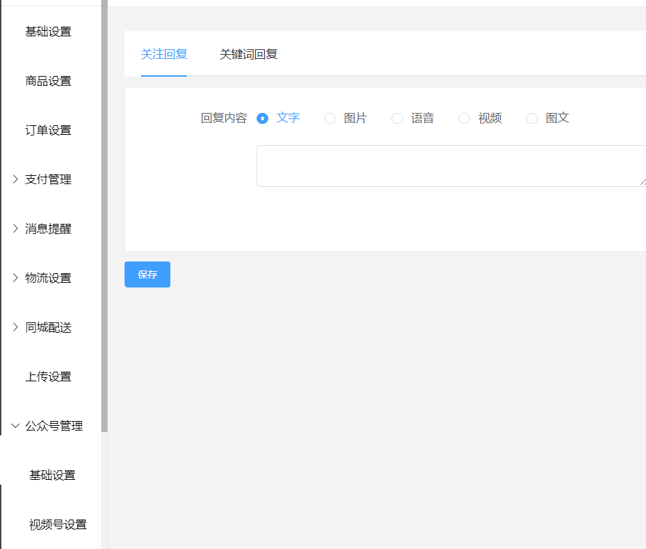Open the 订单设置 menu item

[x=48, y=130]
